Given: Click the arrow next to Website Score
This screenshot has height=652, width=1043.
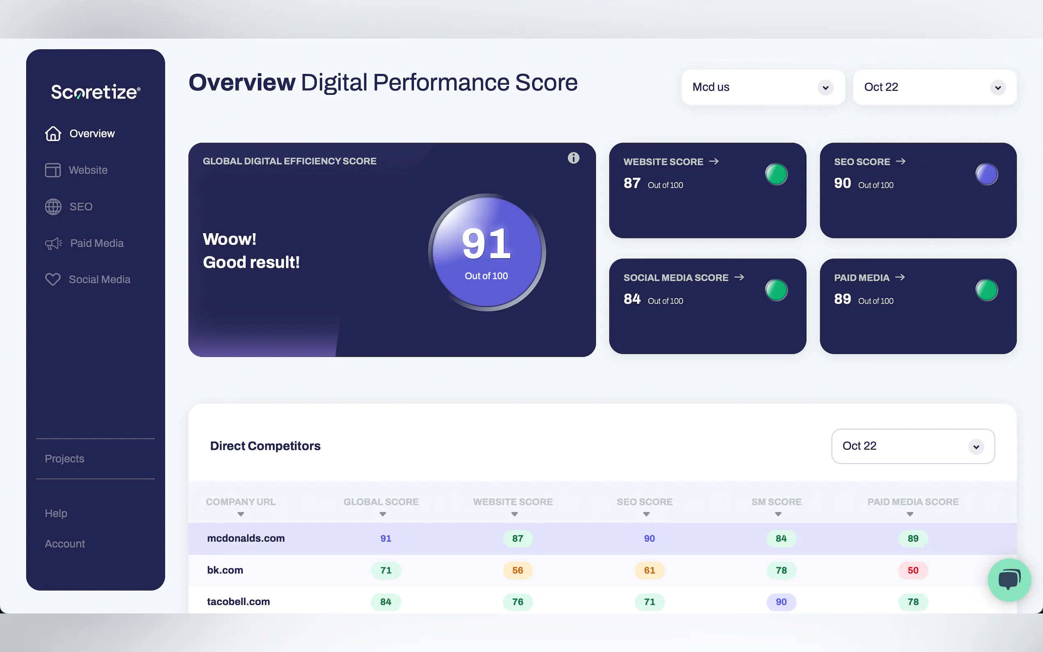Looking at the screenshot, I should [714, 161].
